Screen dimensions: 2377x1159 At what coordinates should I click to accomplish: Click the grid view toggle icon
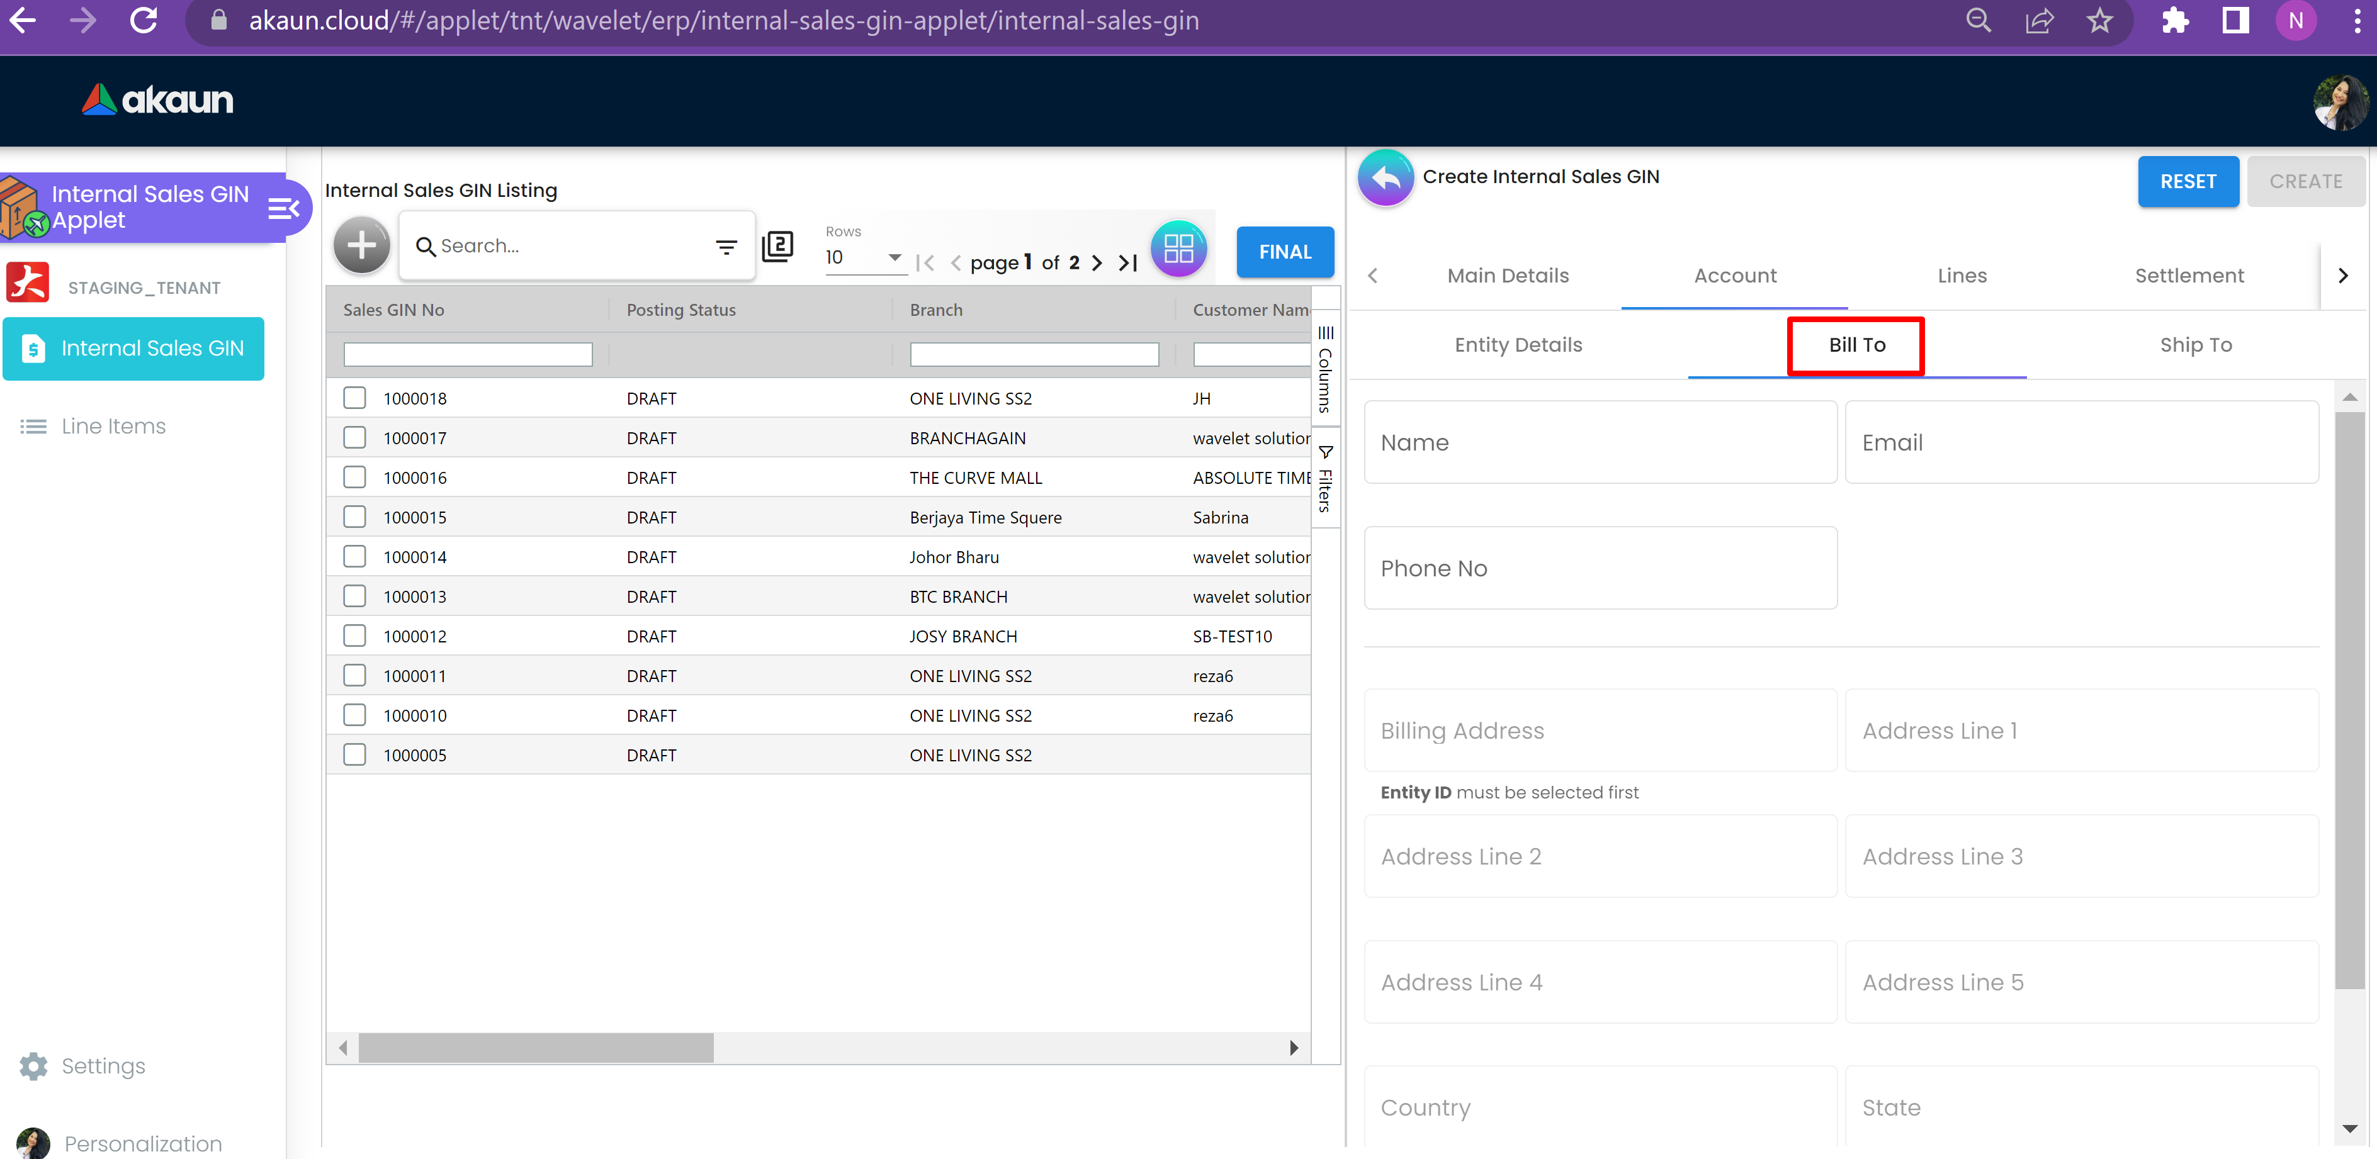point(1178,248)
